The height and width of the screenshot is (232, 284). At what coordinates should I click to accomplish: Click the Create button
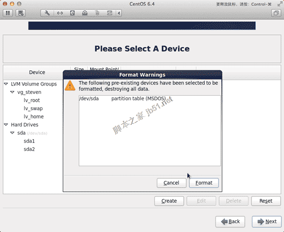pos(169,201)
